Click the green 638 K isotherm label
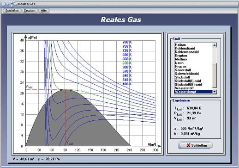 pos(127,63)
